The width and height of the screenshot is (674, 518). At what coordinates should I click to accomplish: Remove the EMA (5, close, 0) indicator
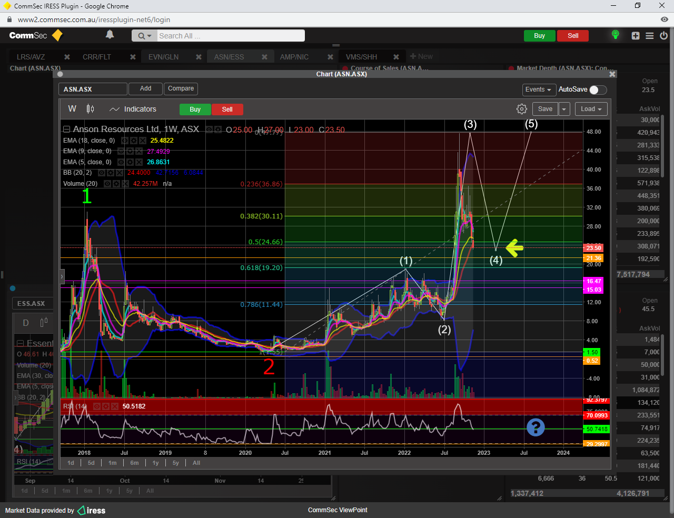(138, 162)
